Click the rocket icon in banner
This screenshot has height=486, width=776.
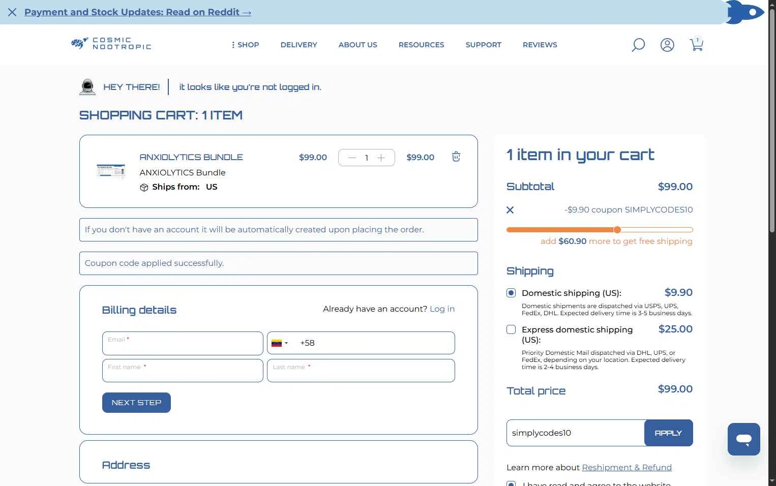[745, 12]
